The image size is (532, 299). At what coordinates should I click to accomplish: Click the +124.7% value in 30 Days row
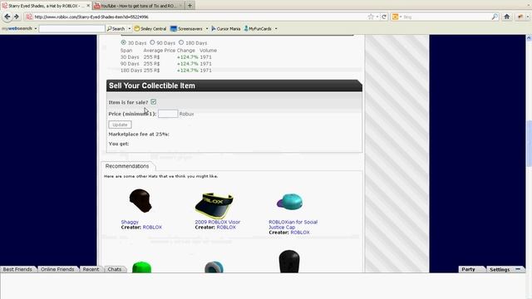tap(187, 57)
